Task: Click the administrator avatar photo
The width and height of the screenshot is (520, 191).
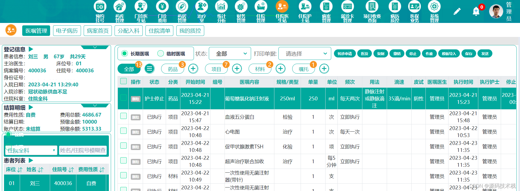Action: pyautogui.click(x=496, y=11)
